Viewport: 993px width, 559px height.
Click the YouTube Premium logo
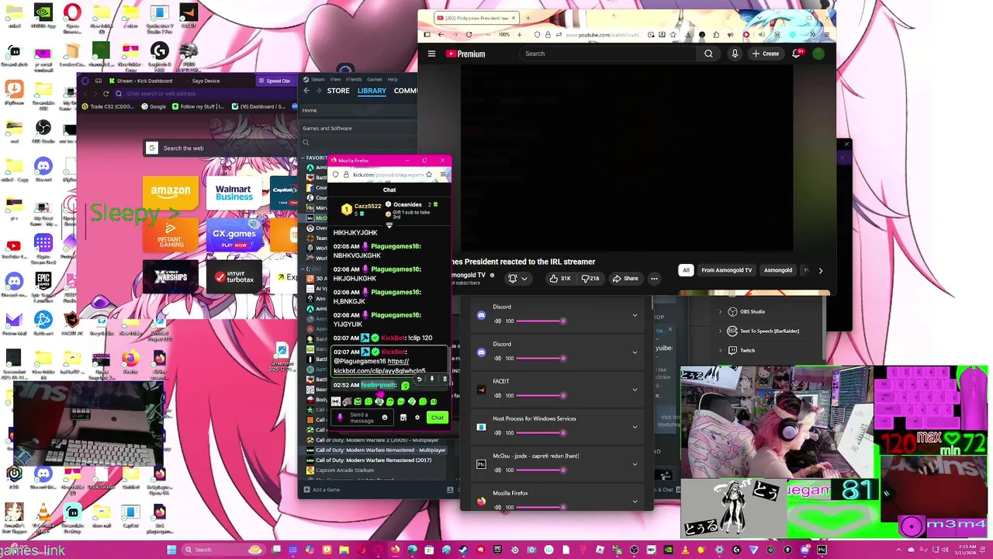pos(465,54)
